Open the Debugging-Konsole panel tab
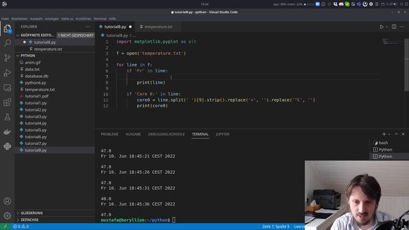Viewport: 409px width, 230px height. 166,134
